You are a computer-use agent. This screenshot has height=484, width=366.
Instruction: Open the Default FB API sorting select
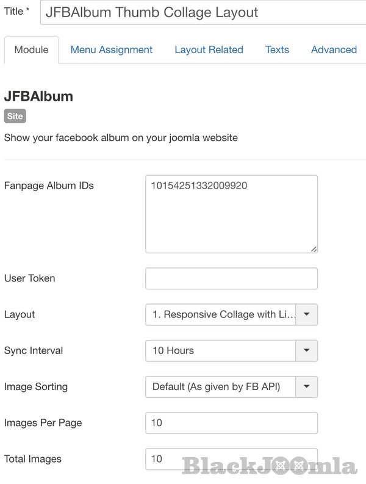221,386
